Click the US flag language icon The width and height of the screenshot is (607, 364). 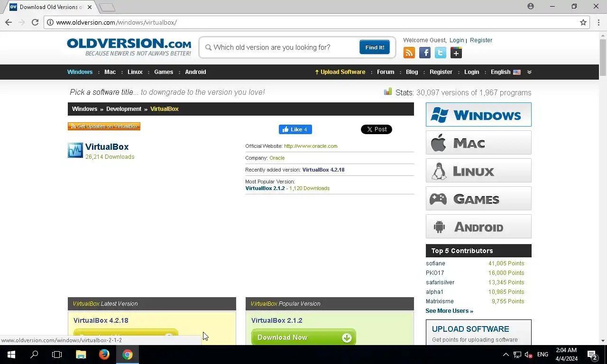click(x=517, y=72)
